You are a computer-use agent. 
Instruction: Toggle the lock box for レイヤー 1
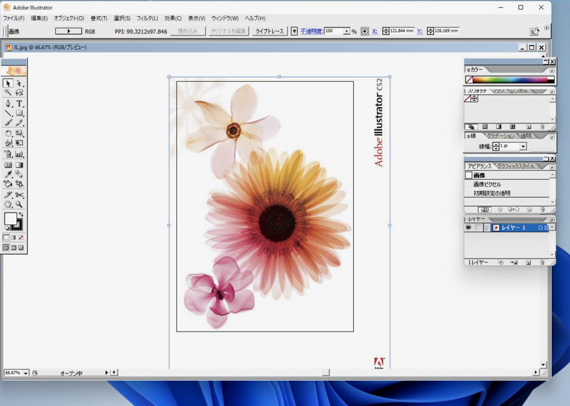pos(478,228)
